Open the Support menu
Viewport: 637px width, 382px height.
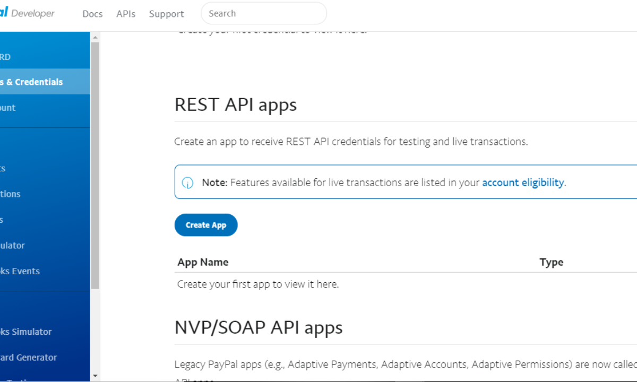click(166, 14)
